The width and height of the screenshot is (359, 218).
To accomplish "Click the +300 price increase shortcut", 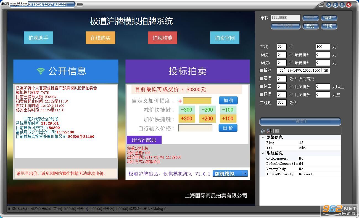I will pyautogui.click(x=187, y=119).
